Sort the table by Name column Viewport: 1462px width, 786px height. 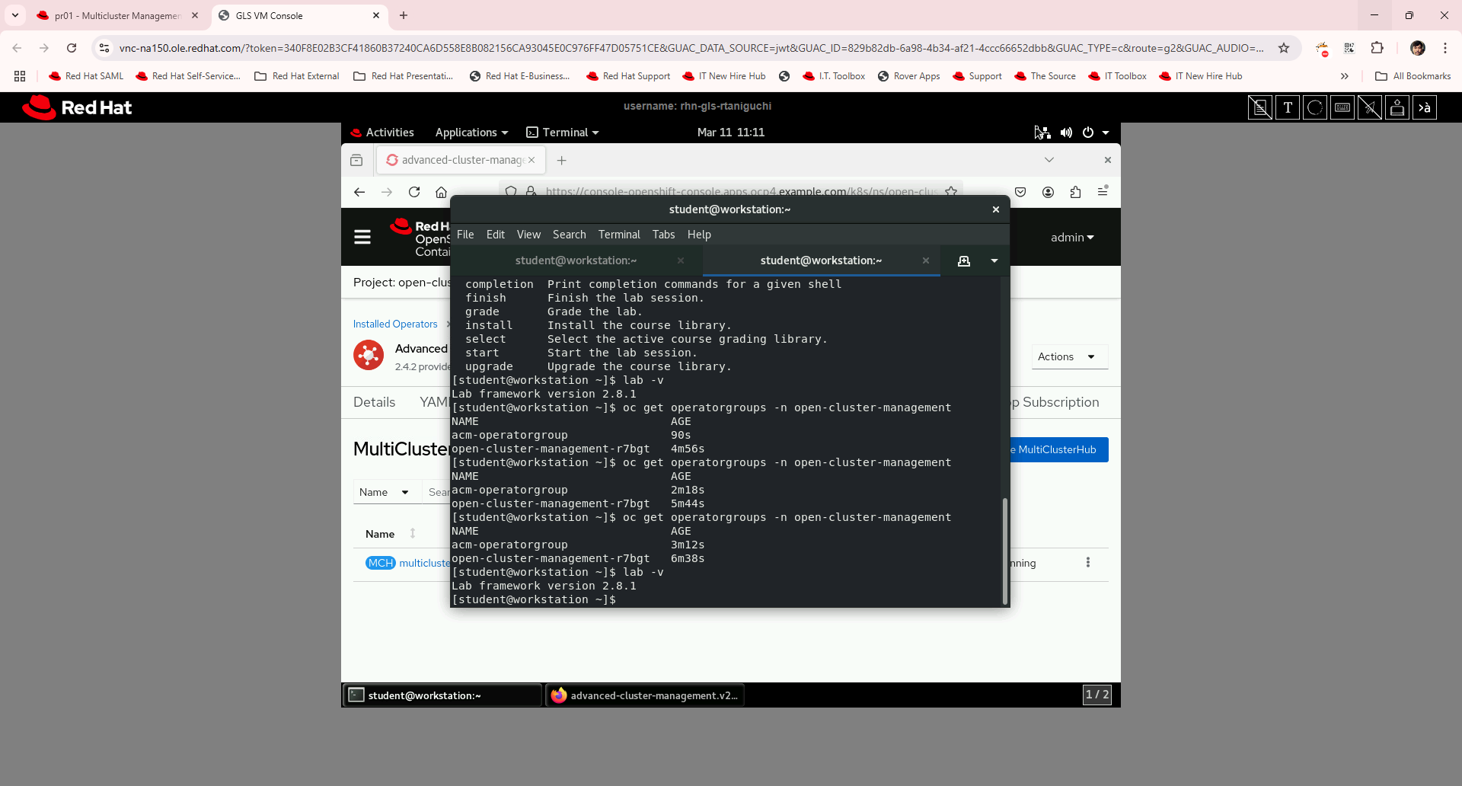pos(391,534)
